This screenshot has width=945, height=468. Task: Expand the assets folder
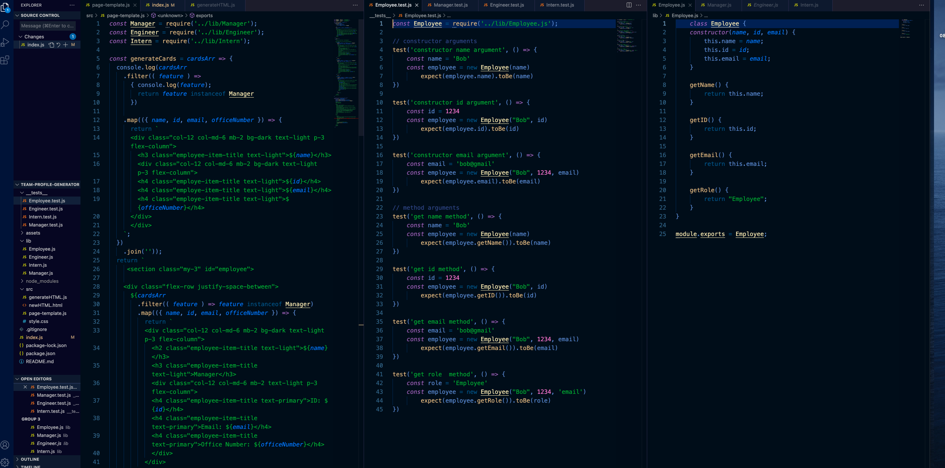(47, 233)
